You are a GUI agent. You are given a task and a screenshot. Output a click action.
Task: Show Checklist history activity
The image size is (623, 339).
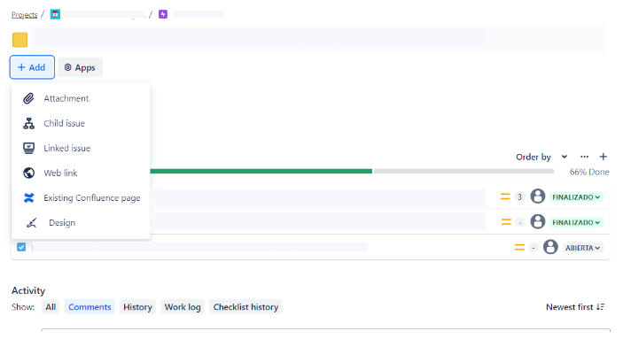coord(245,307)
